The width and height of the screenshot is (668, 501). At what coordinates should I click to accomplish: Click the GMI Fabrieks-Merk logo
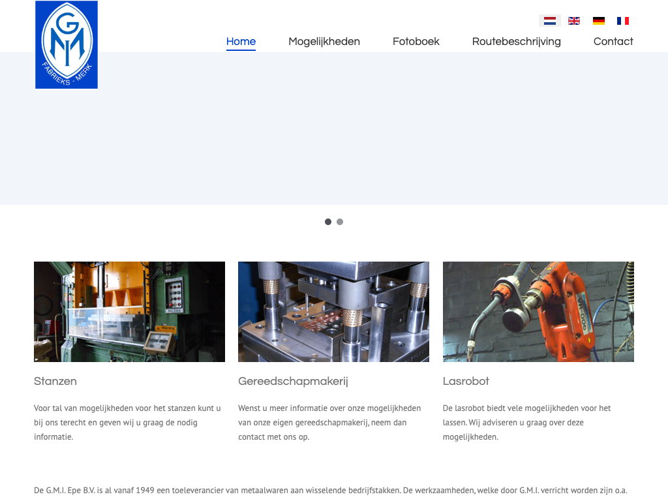(x=67, y=45)
